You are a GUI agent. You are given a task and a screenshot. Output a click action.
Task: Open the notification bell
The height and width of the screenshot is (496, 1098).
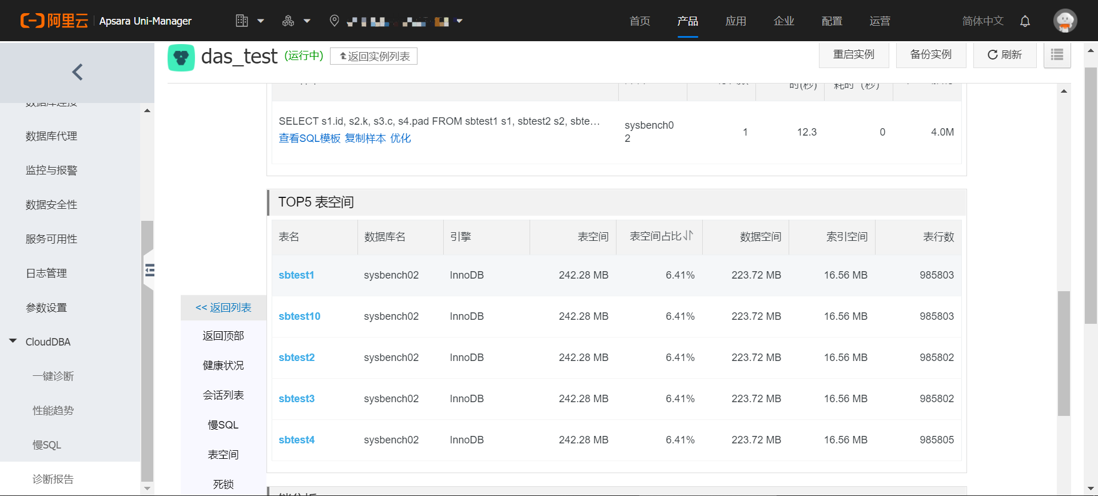click(x=1025, y=21)
